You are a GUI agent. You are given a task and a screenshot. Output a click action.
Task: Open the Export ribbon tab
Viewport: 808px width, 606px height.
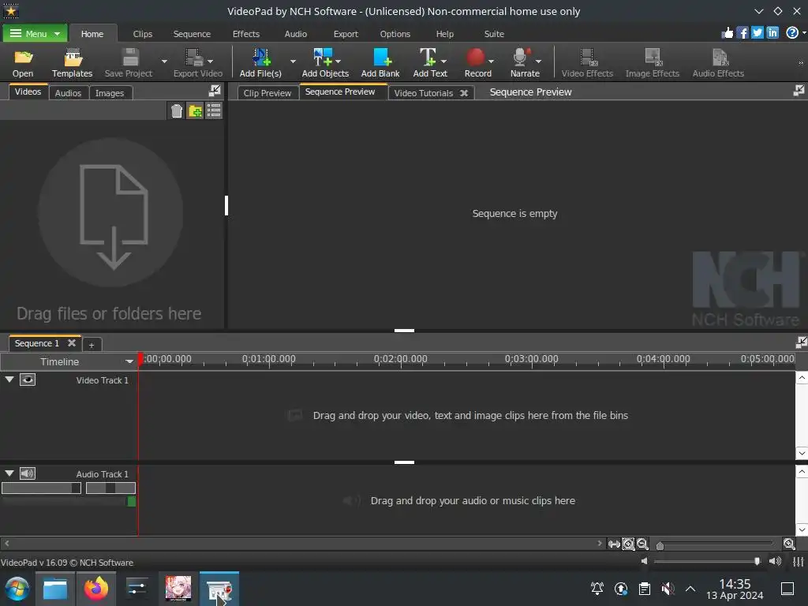tap(346, 34)
